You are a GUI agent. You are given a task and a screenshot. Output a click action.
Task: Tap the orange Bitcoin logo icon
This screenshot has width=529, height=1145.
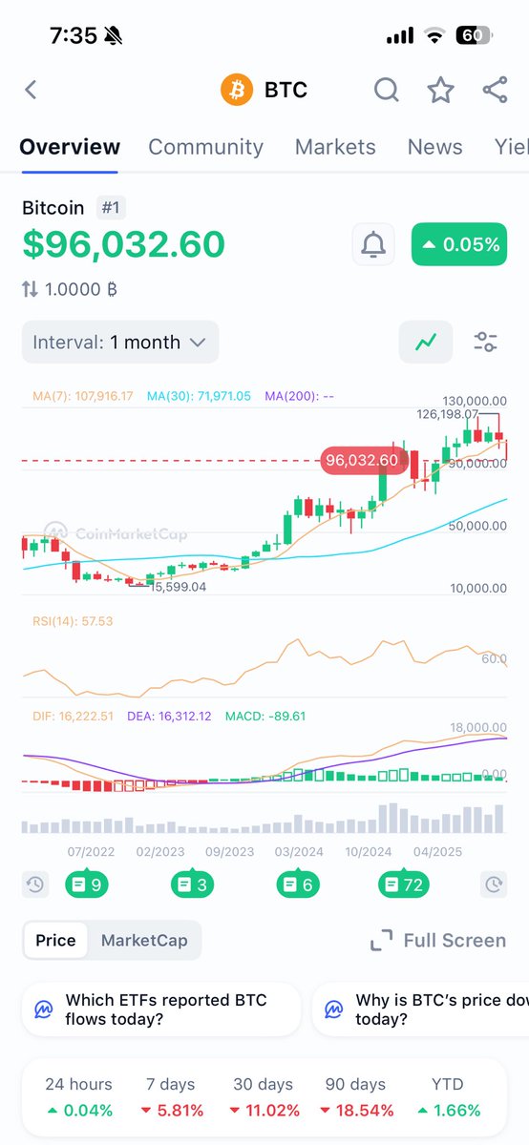[x=237, y=90]
